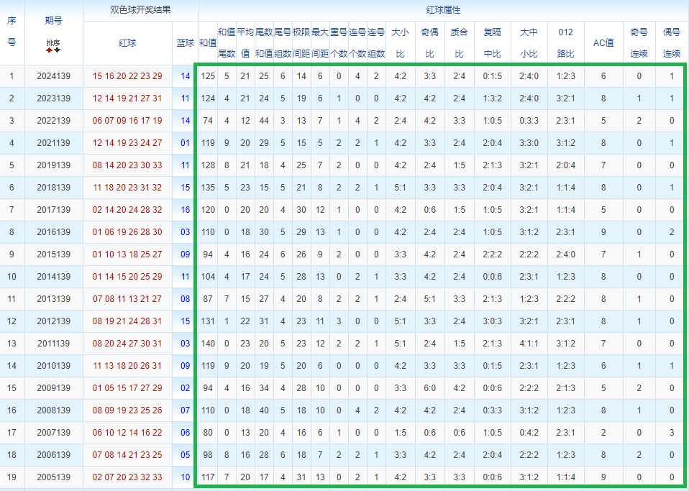Click sequence number 19 in last row
The width and height of the screenshot is (689, 491).
point(12,477)
